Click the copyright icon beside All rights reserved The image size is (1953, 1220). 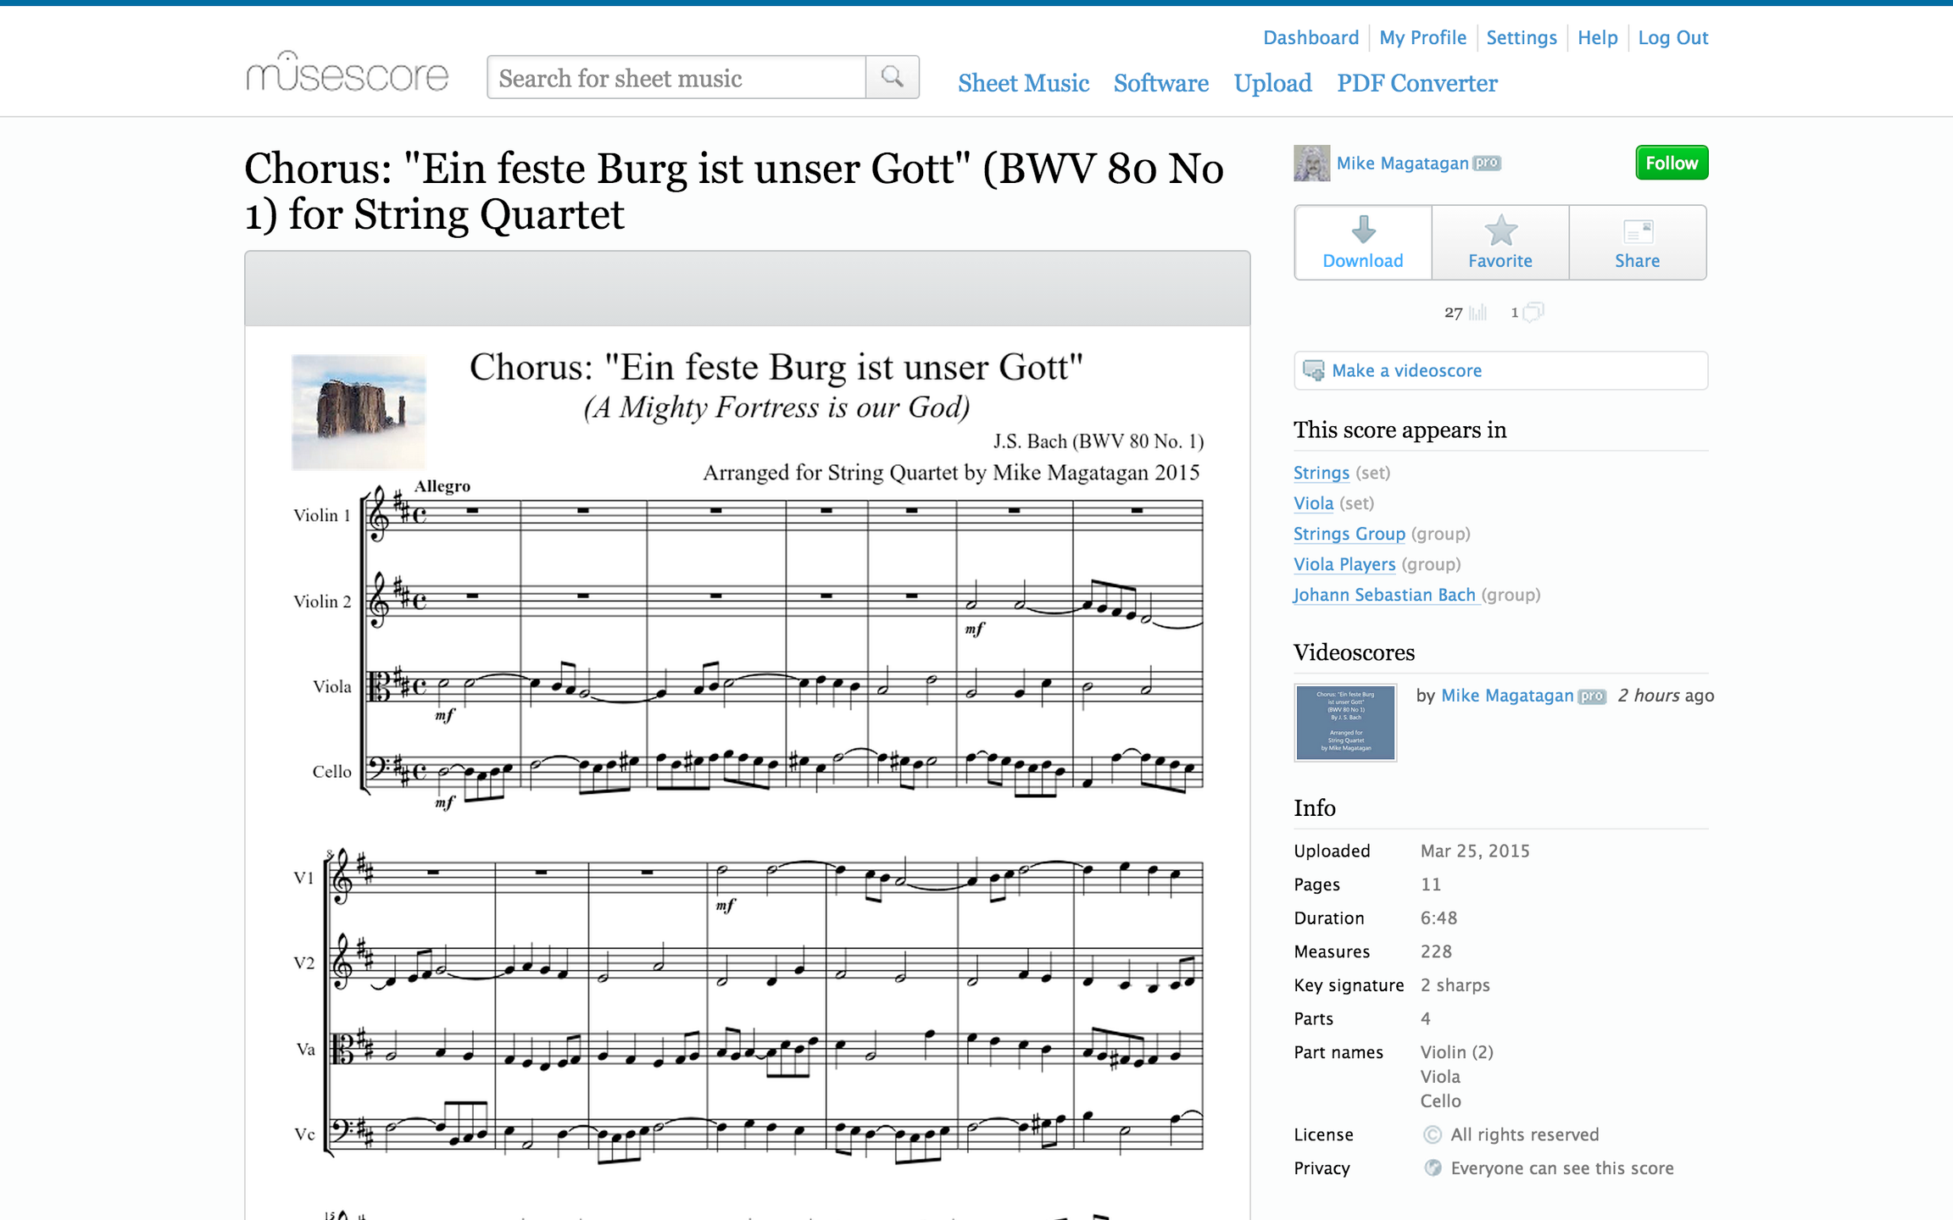[x=1433, y=1134]
